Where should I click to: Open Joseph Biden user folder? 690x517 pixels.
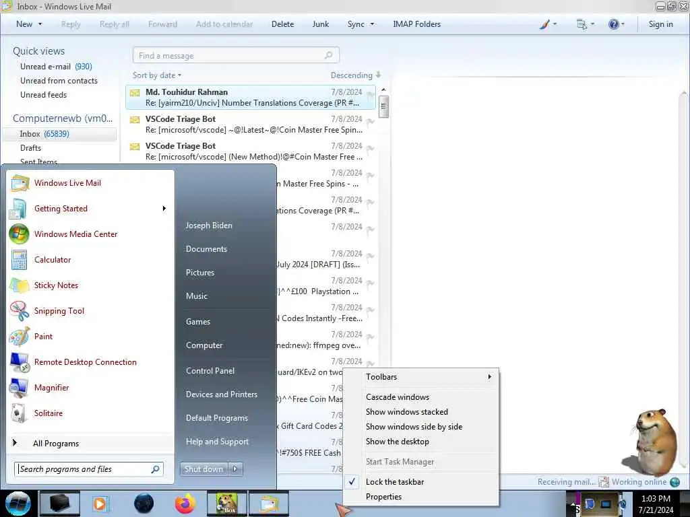(209, 225)
